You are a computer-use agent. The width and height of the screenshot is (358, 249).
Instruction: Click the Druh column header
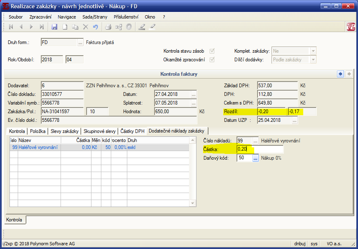pos(158,140)
